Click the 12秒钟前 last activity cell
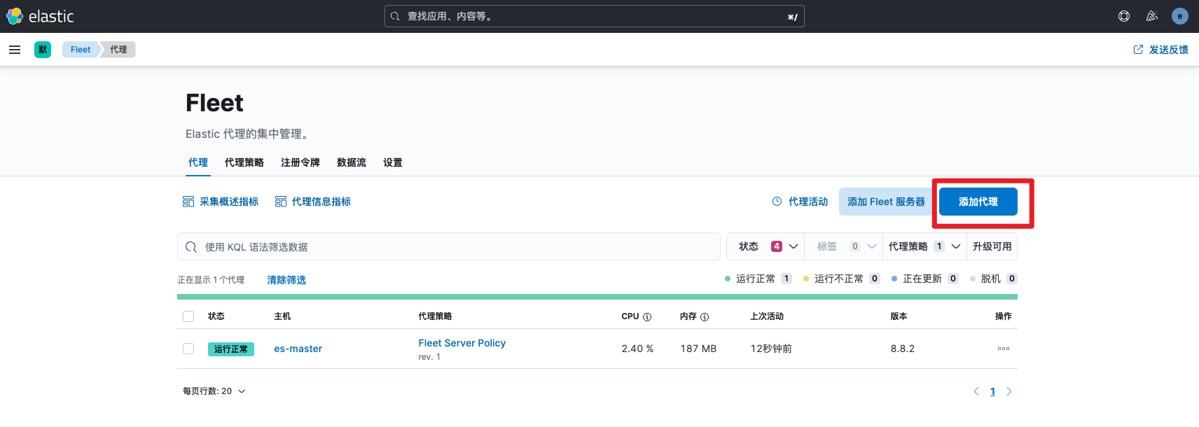Viewport: 1199px width, 427px height. tap(771, 349)
